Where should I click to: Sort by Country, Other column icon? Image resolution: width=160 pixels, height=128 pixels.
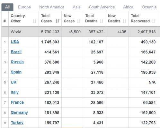(x=34, y=21)
